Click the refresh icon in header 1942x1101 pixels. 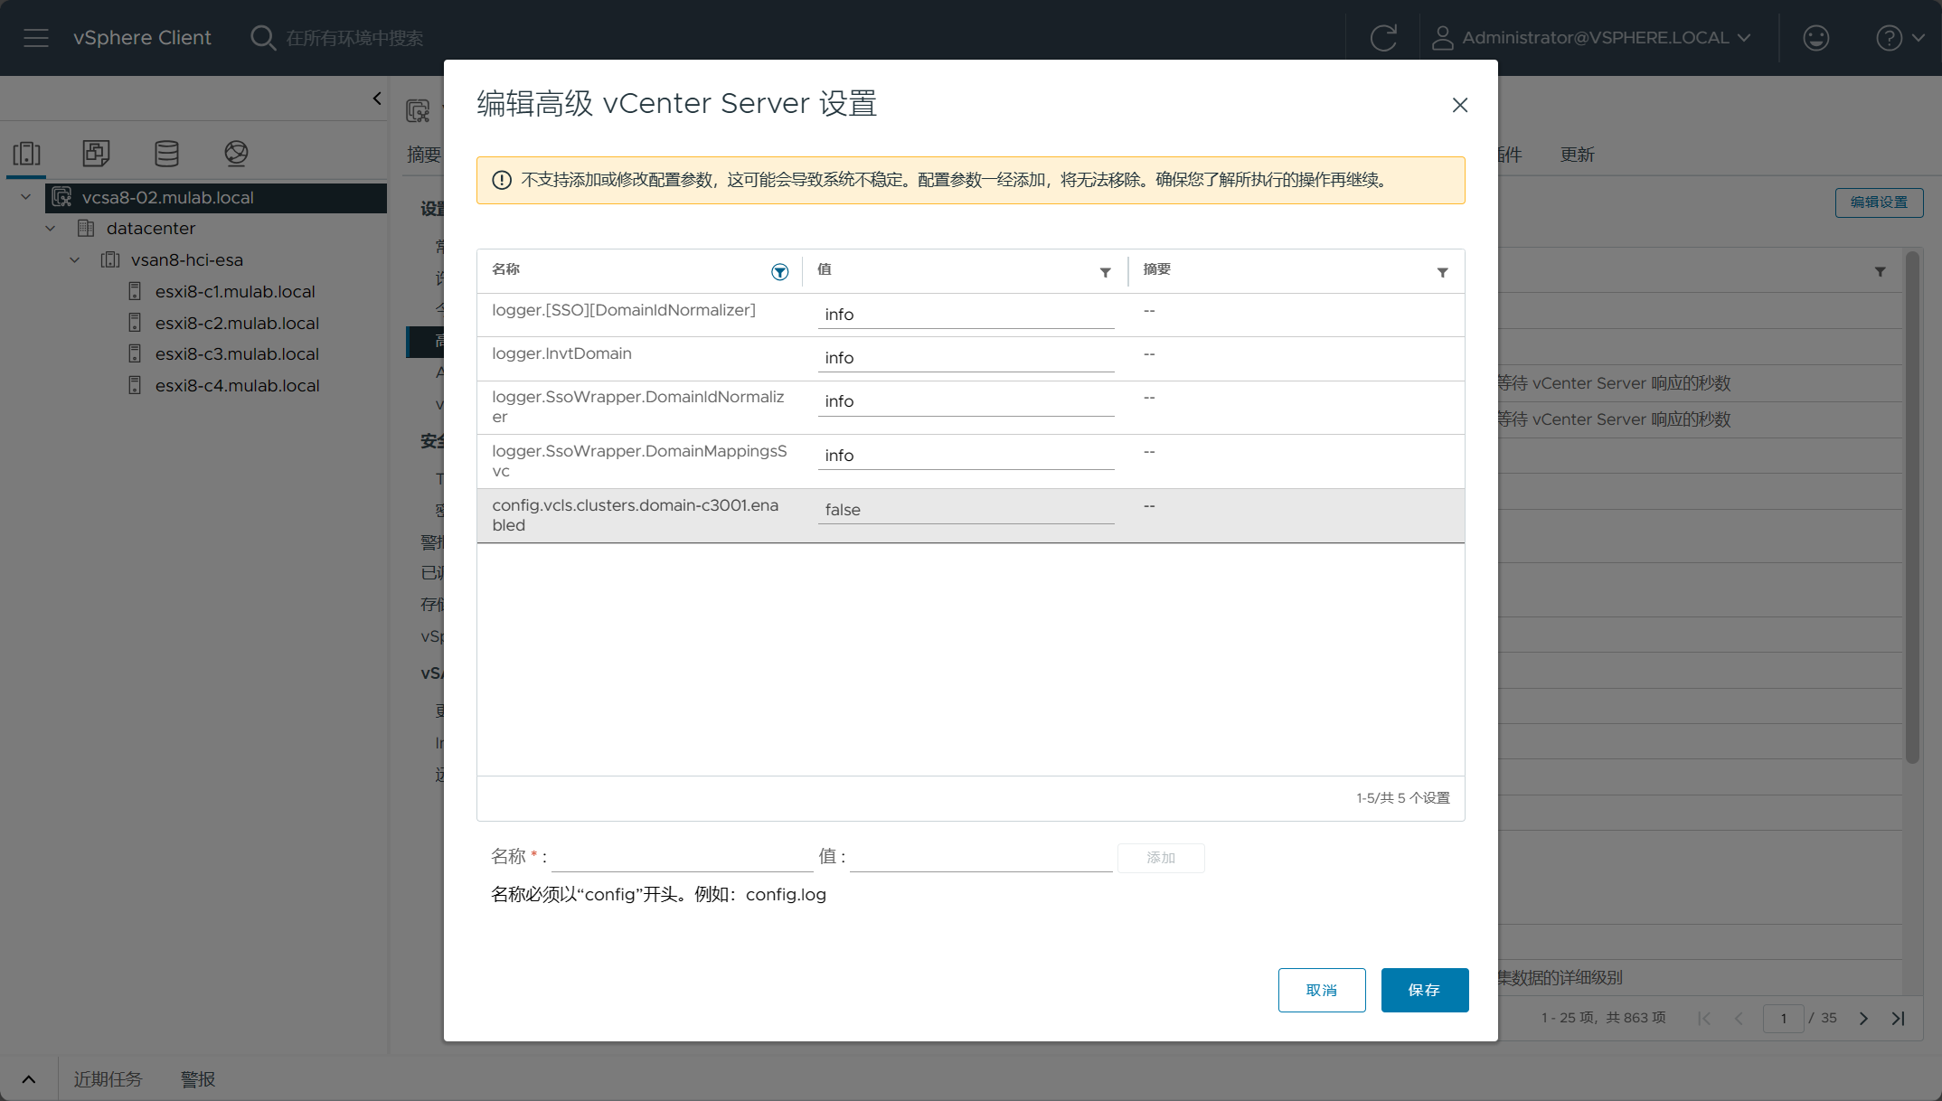(1383, 38)
